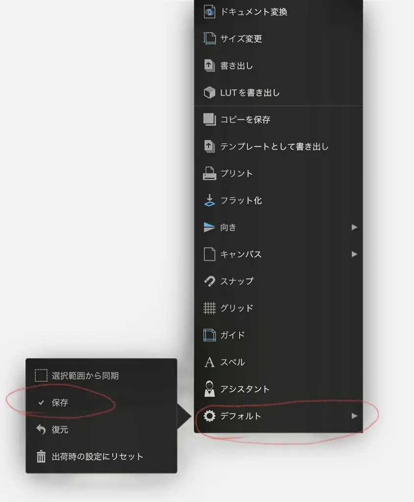The image size is (414, 502).
Task: Choose LUT を書き出し menu entry
Action: (278, 93)
